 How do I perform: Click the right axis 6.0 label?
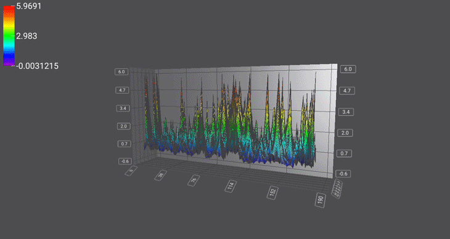348,69
